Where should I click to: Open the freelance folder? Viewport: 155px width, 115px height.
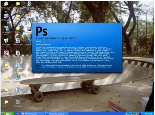coord(6,79)
